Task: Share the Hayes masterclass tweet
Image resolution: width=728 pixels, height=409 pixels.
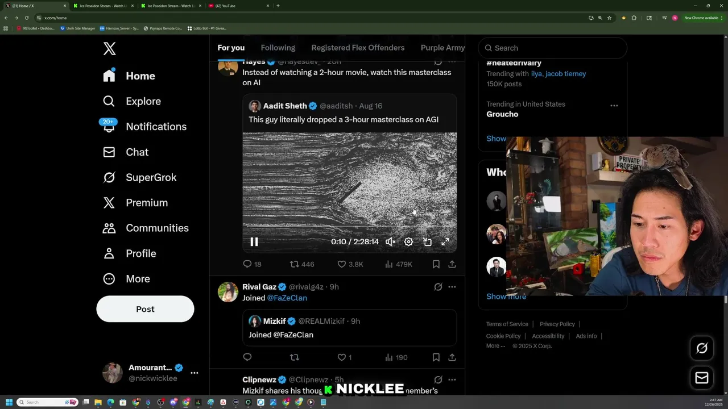Action: [x=452, y=264]
